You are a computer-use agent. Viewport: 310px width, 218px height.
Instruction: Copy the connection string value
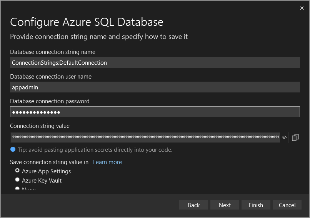[295, 138]
